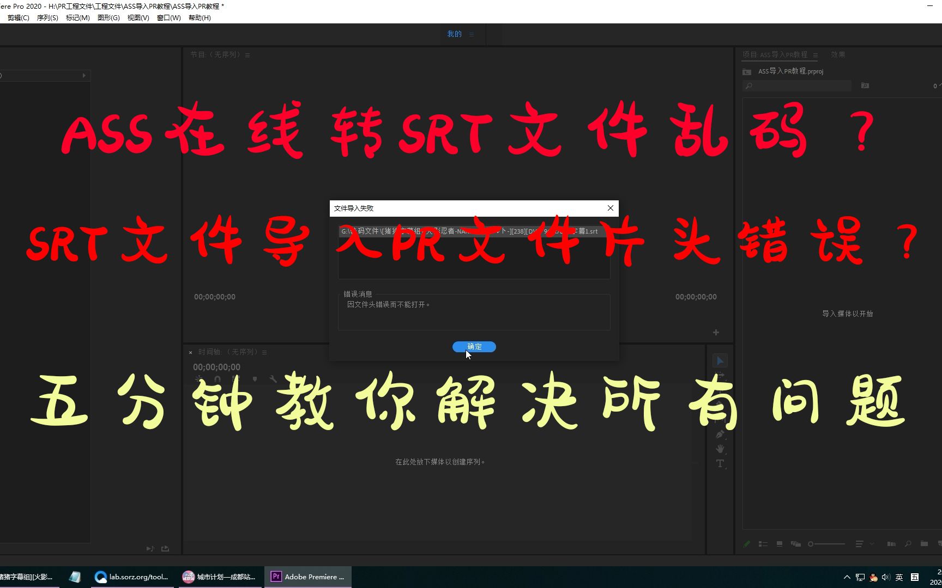Screen dimensions: 942x588
Task: Expand the sort options chevron
Action: click(872, 544)
